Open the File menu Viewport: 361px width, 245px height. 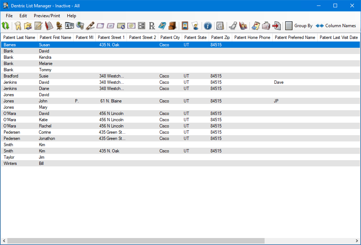tap(9, 16)
